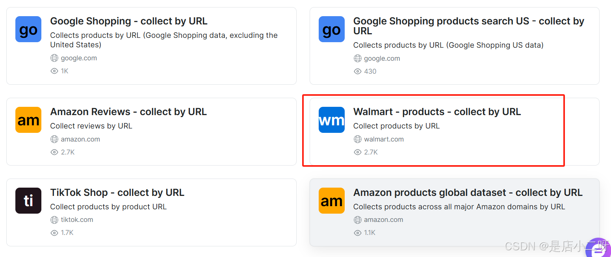The height and width of the screenshot is (257, 611).
Task: Click the Amazon products global dataset 'am' icon
Action: [x=331, y=201]
